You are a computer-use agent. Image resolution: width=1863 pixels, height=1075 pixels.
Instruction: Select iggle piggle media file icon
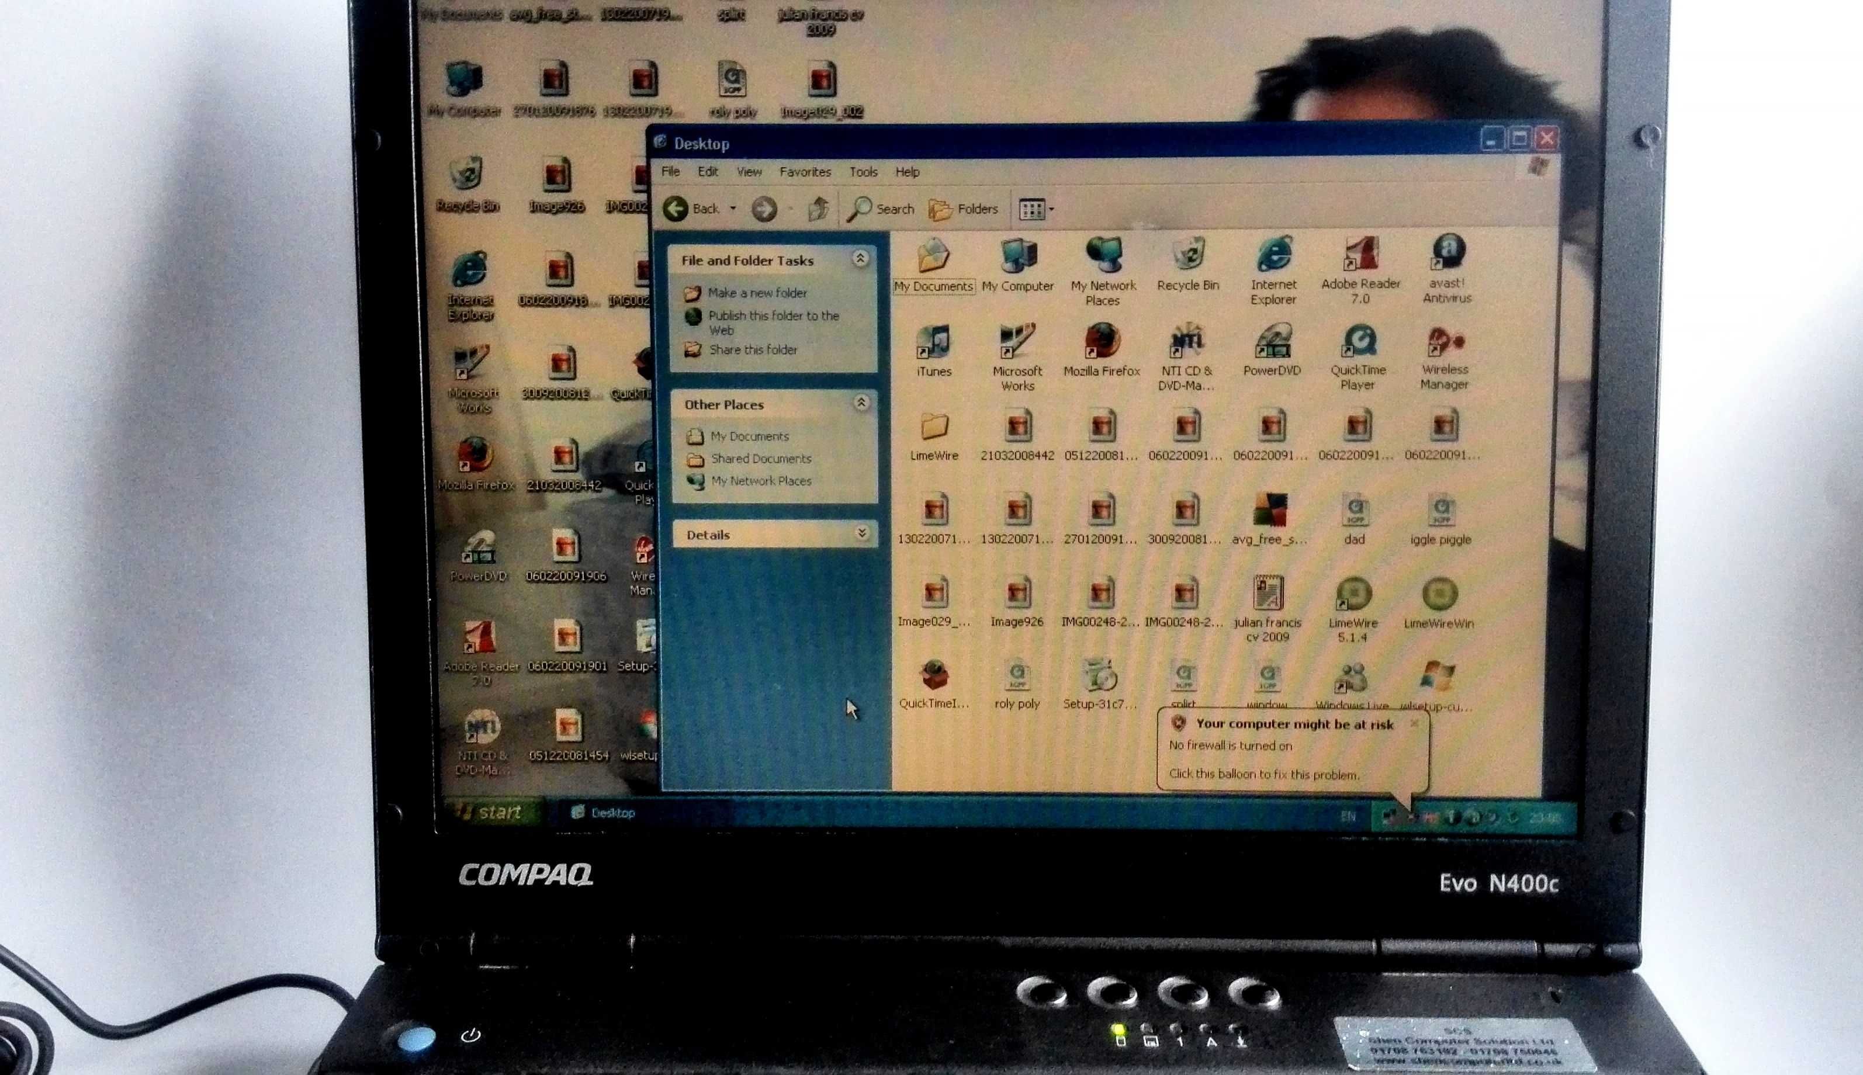(x=1440, y=520)
